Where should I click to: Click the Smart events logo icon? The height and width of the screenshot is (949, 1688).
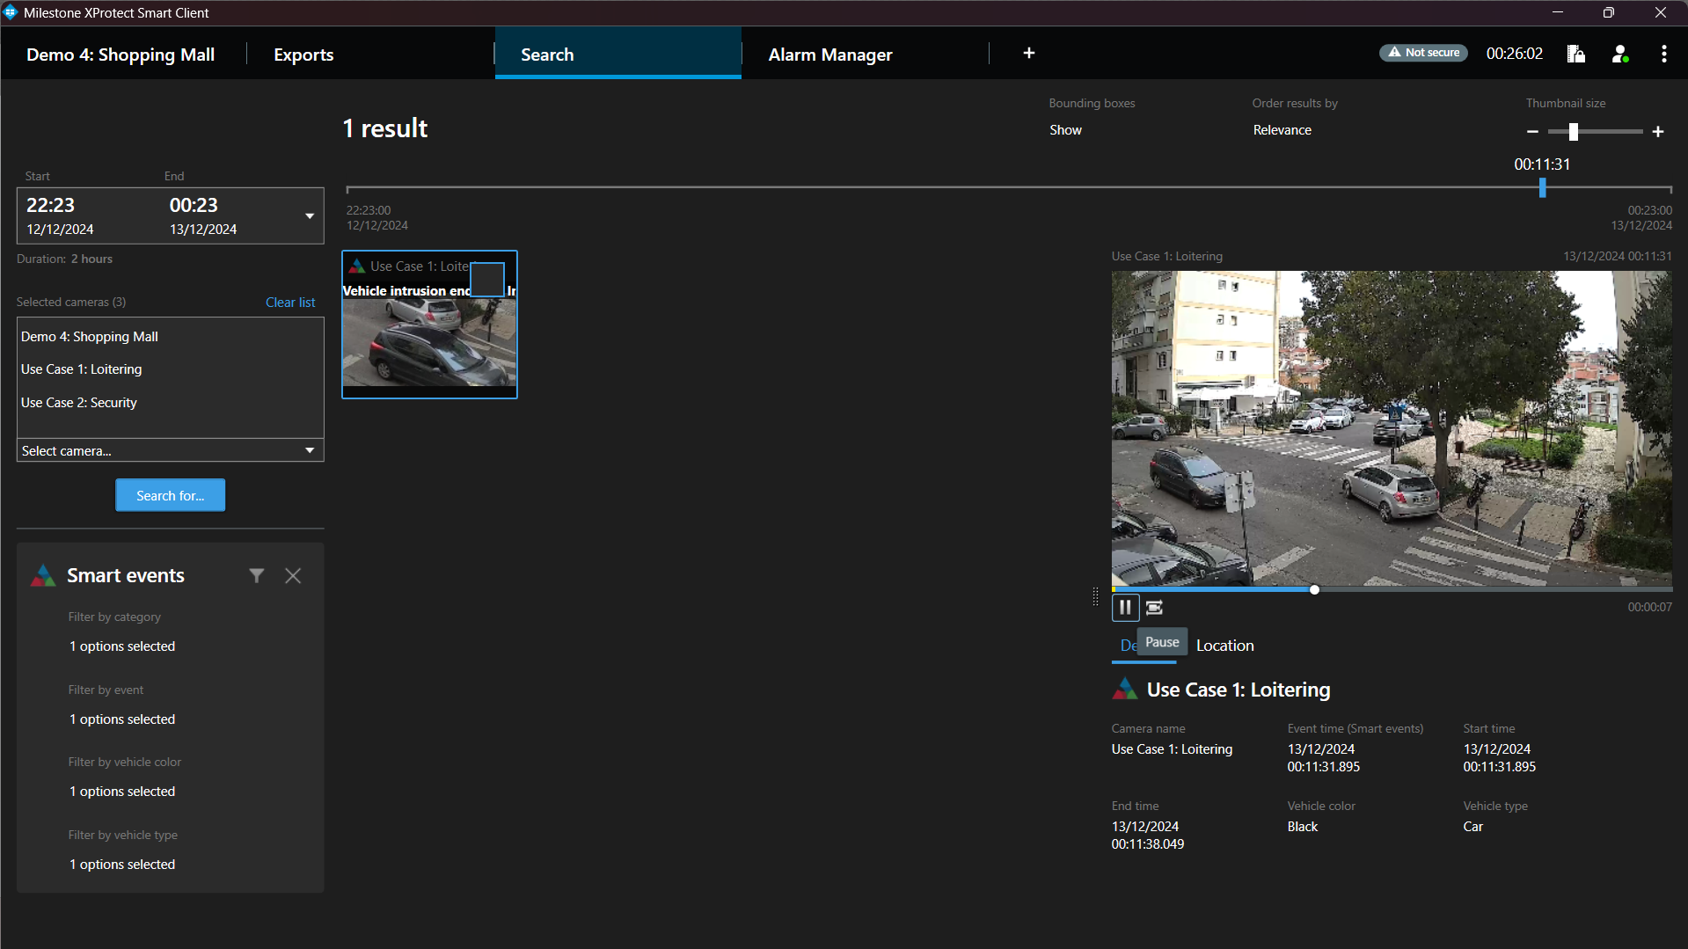(43, 575)
